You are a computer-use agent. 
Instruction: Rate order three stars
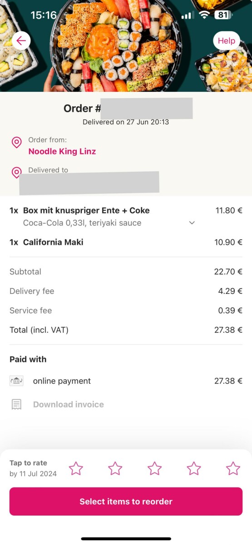155,468
